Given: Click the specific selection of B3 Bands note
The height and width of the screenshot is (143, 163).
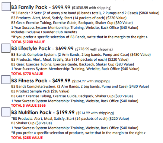Looking at the screenshot, I should (79, 37).
